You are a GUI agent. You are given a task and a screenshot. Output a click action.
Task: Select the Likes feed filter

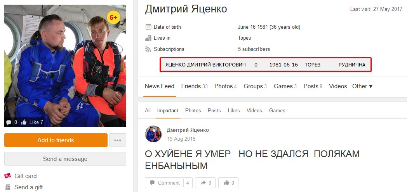tap(234, 110)
